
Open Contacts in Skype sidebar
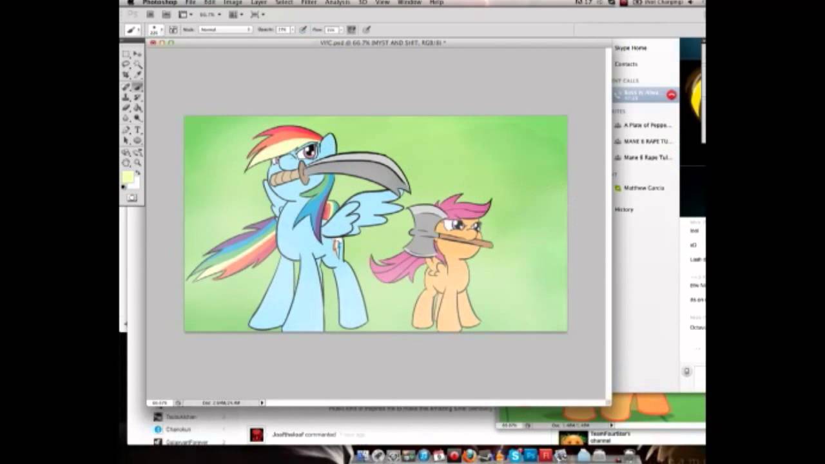(x=626, y=64)
